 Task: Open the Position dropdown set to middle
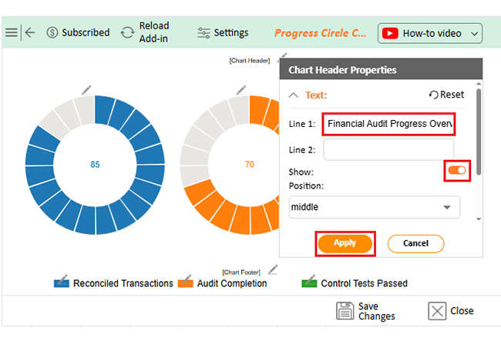pyautogui.click(x=374, y=207)
